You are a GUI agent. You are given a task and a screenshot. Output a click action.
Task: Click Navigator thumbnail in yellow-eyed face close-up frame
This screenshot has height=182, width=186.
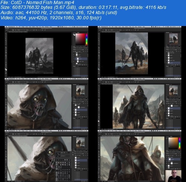[x=80, y=90]
